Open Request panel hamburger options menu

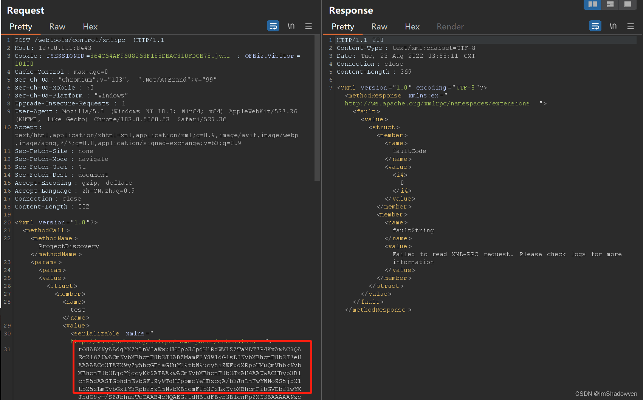308,26
